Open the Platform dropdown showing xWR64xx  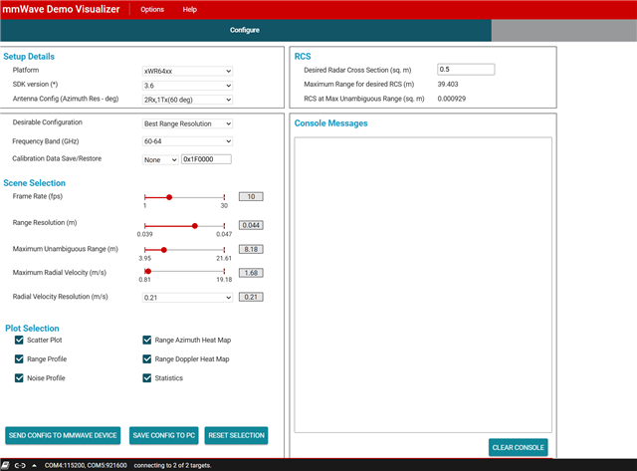187,71
